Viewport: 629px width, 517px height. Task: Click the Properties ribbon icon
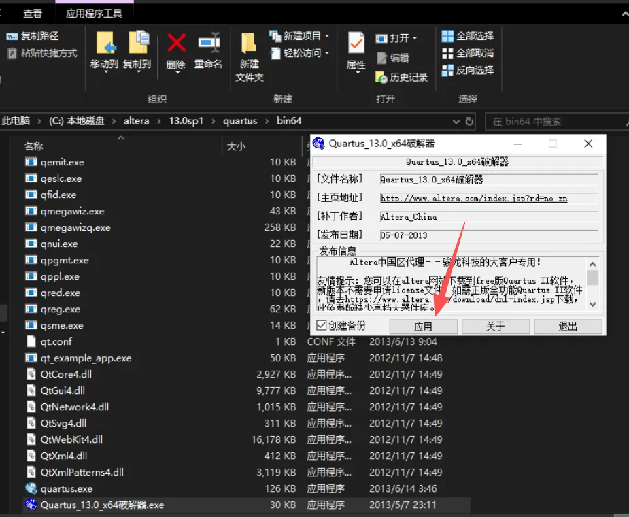click(356, 44)
